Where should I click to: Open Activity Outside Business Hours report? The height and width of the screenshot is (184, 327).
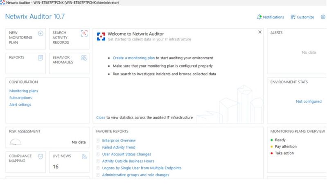pos(128,161)
